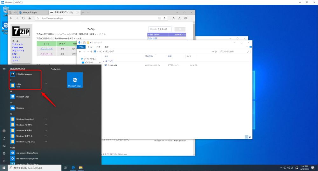Viewport: 318px width, 171px height.
Task: Open Edge tab list dropdown arrow
Action: pos(88,13)
